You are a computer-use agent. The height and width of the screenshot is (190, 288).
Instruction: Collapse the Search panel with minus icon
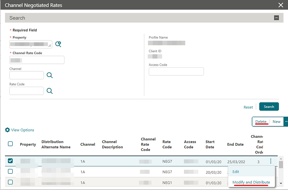click(x=277, y=18)
